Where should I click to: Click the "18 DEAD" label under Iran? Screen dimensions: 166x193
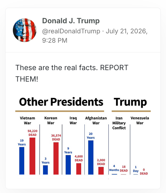[x=124, y=169]
